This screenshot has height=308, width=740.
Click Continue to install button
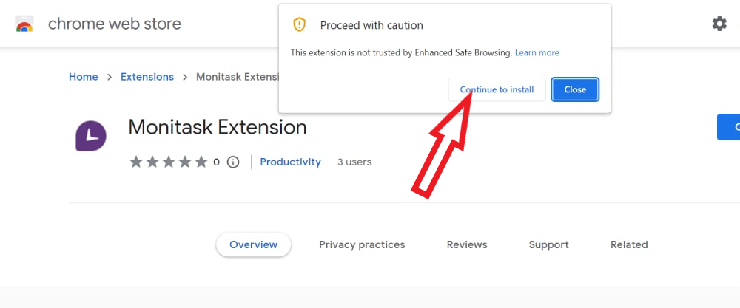point(497,89)
